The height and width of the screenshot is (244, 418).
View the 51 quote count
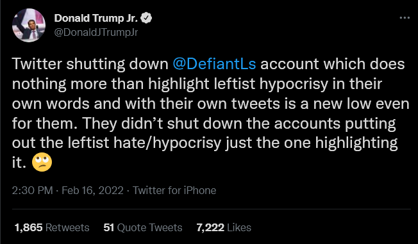109,227
